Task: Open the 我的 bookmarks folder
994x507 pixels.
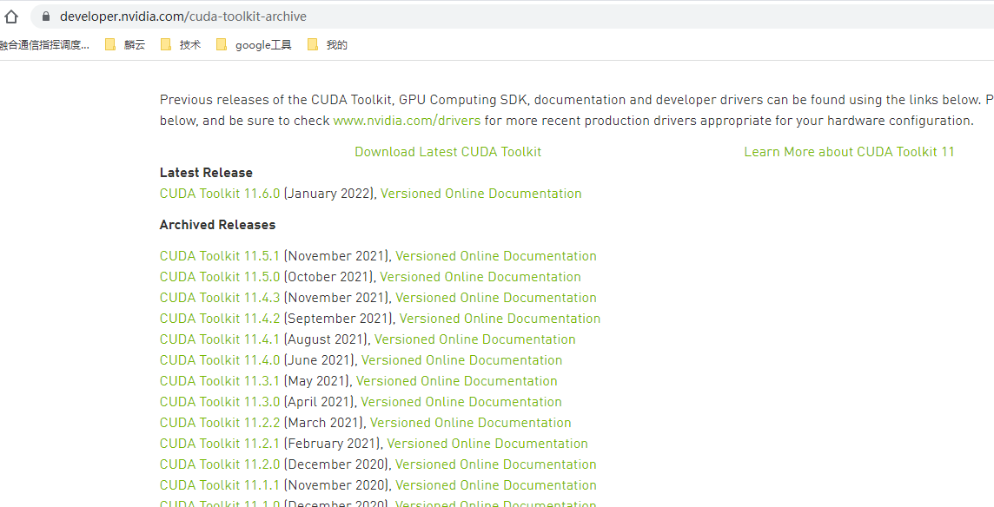Action: pos(327,44)
